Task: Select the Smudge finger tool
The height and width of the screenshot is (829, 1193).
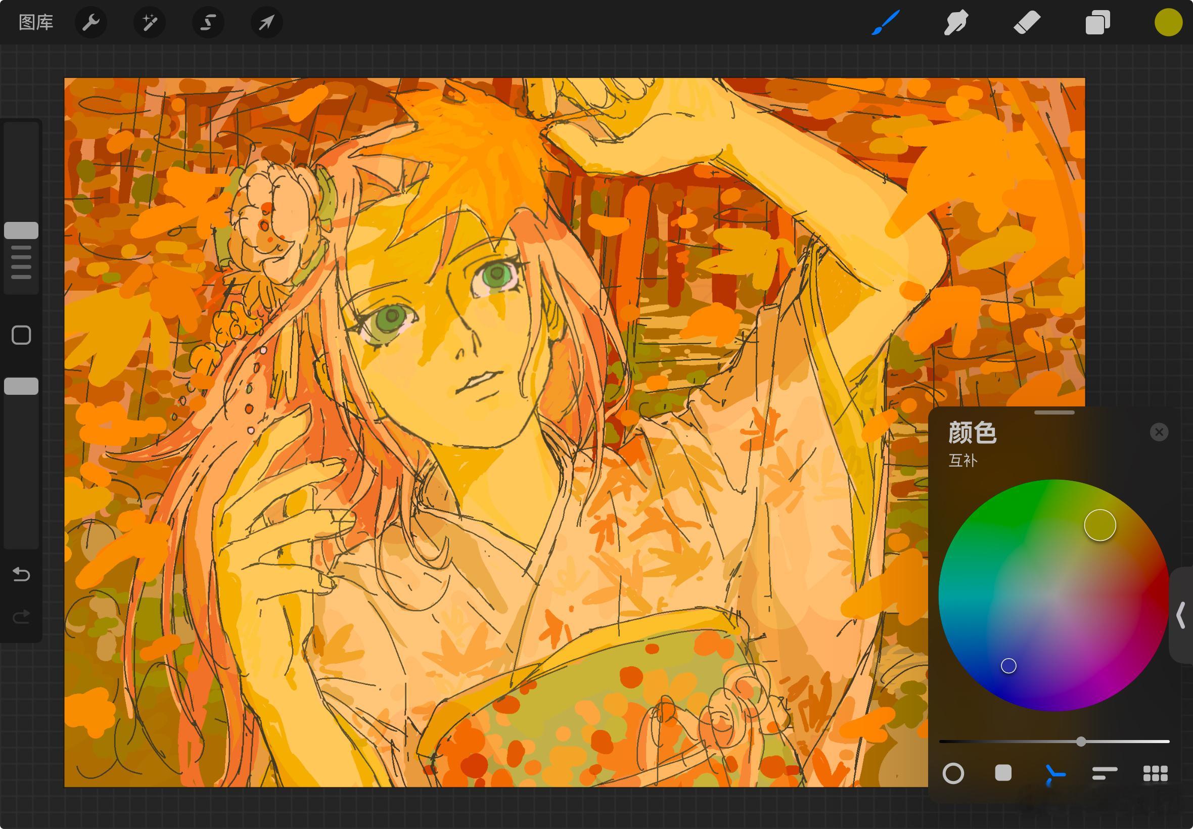Action: (956, 22)
